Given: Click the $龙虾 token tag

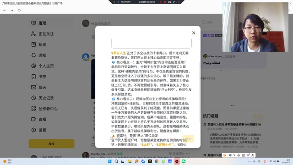Looking at the screenshot, I should (146, 145).
